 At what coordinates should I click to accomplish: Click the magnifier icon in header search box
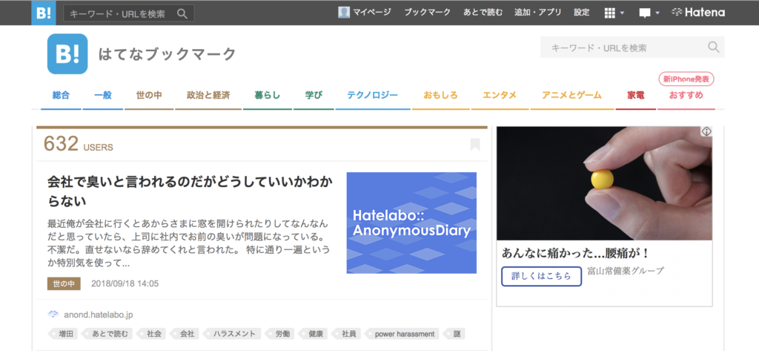point(713,47)
